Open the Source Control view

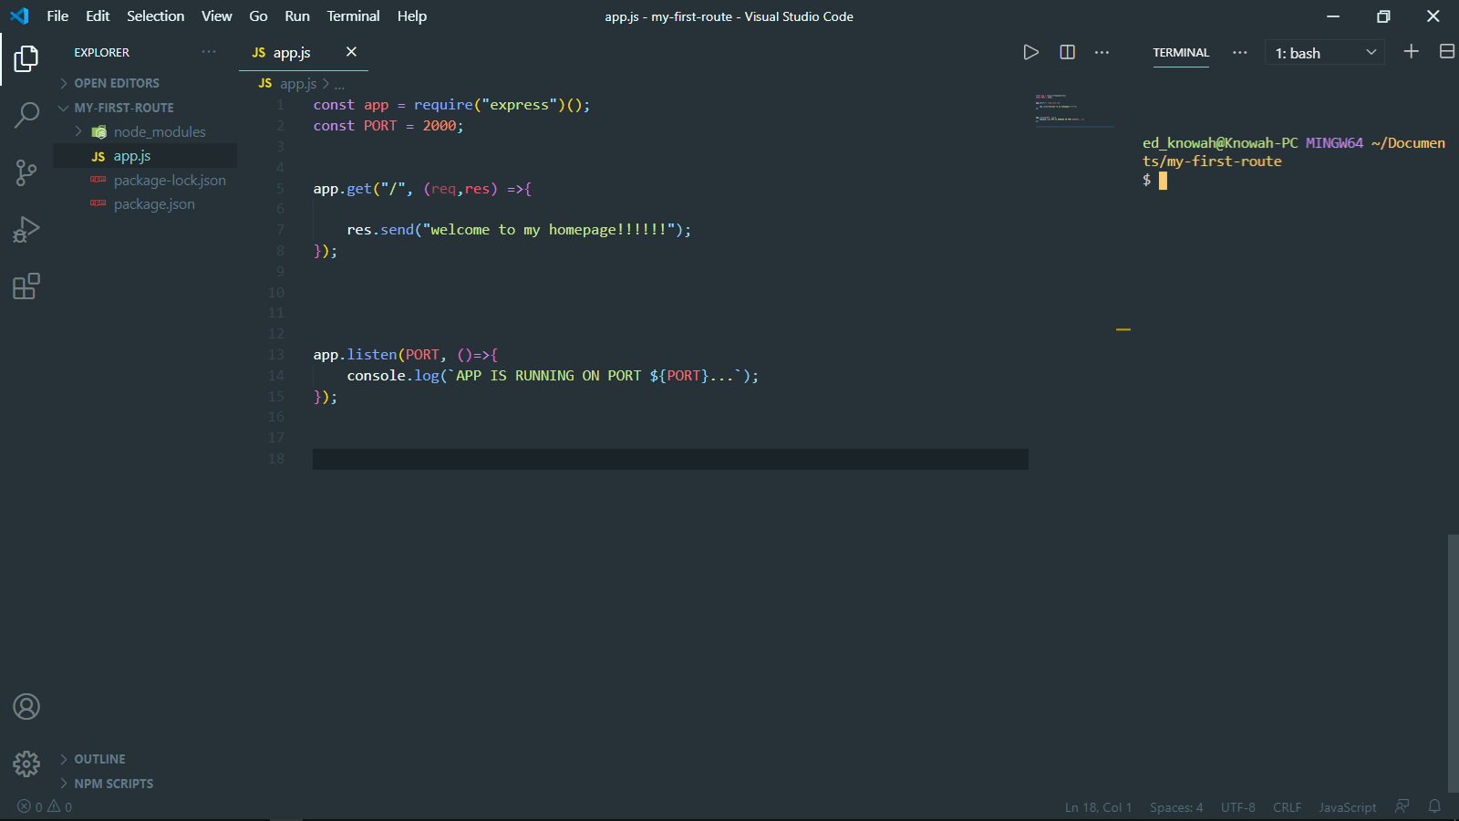(x=26, y=172)
